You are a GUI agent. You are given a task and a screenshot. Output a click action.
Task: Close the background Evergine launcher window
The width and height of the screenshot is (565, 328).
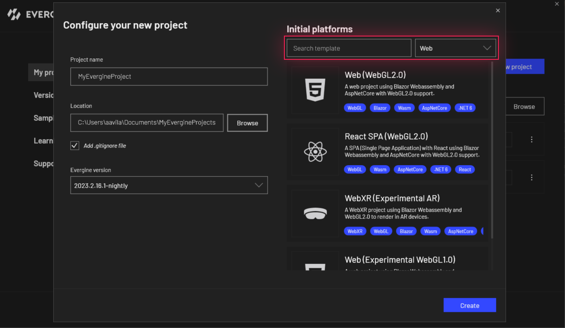click(557, 4)
